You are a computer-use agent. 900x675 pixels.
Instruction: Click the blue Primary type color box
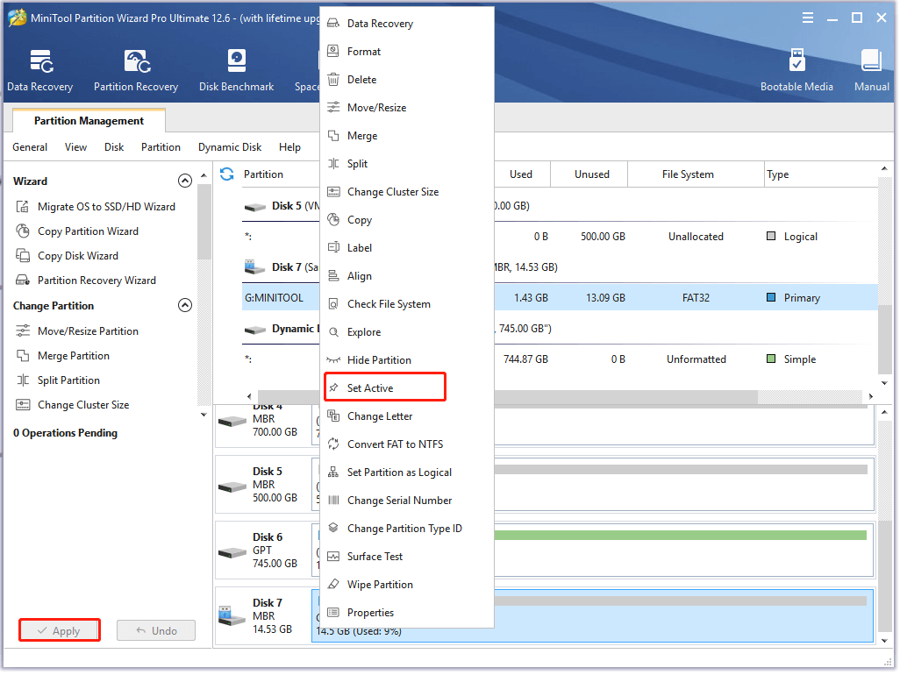[x=771, y=297]
